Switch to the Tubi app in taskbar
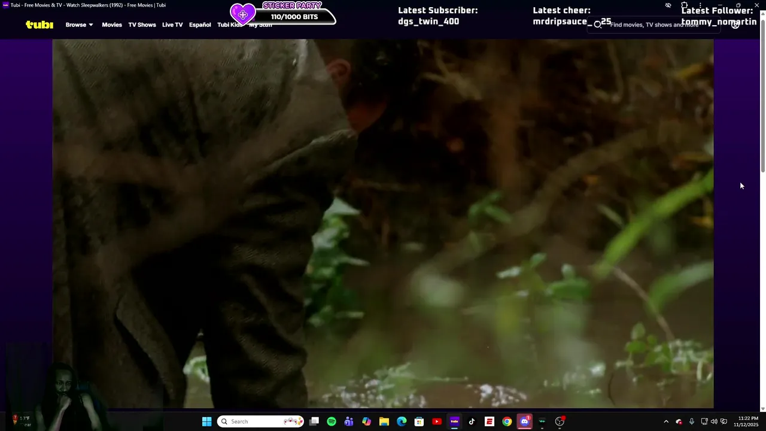 coord(454,421)
